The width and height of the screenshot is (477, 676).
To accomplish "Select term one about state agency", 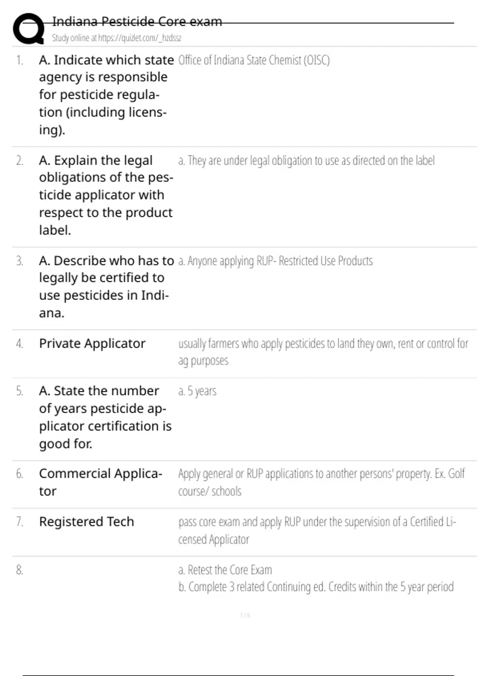I will pyautogui.click(x=106, y=95).
